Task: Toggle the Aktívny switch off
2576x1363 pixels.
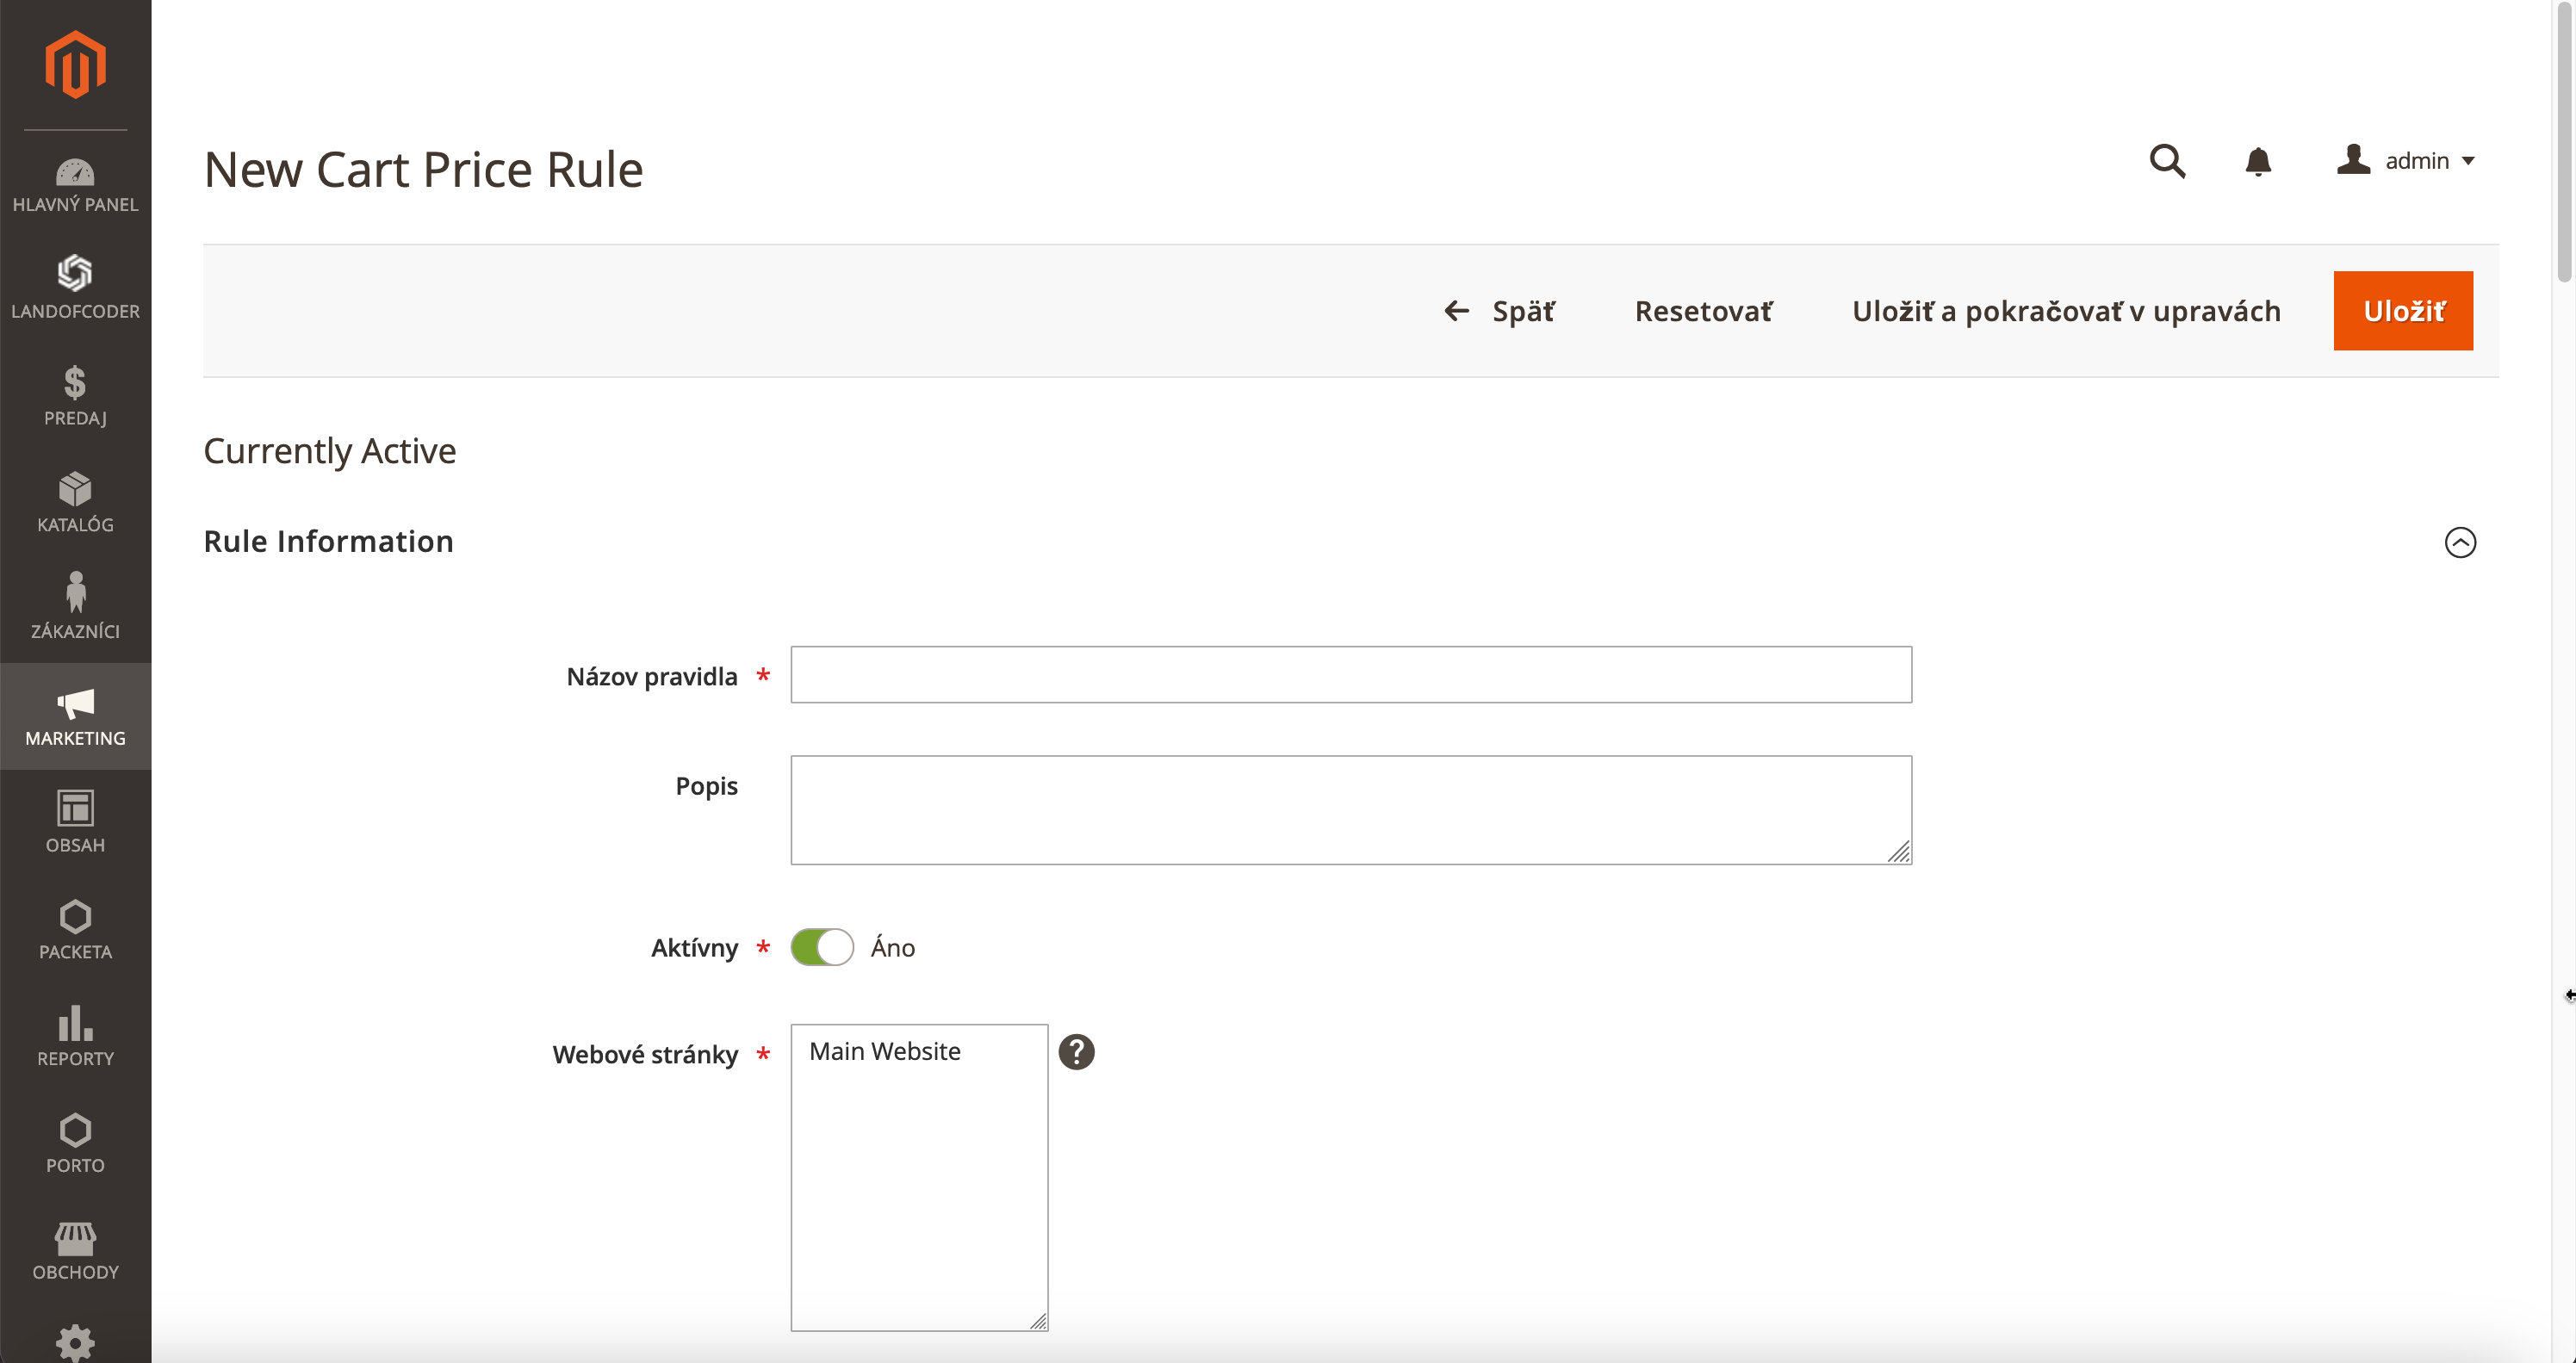Action: 821,947
